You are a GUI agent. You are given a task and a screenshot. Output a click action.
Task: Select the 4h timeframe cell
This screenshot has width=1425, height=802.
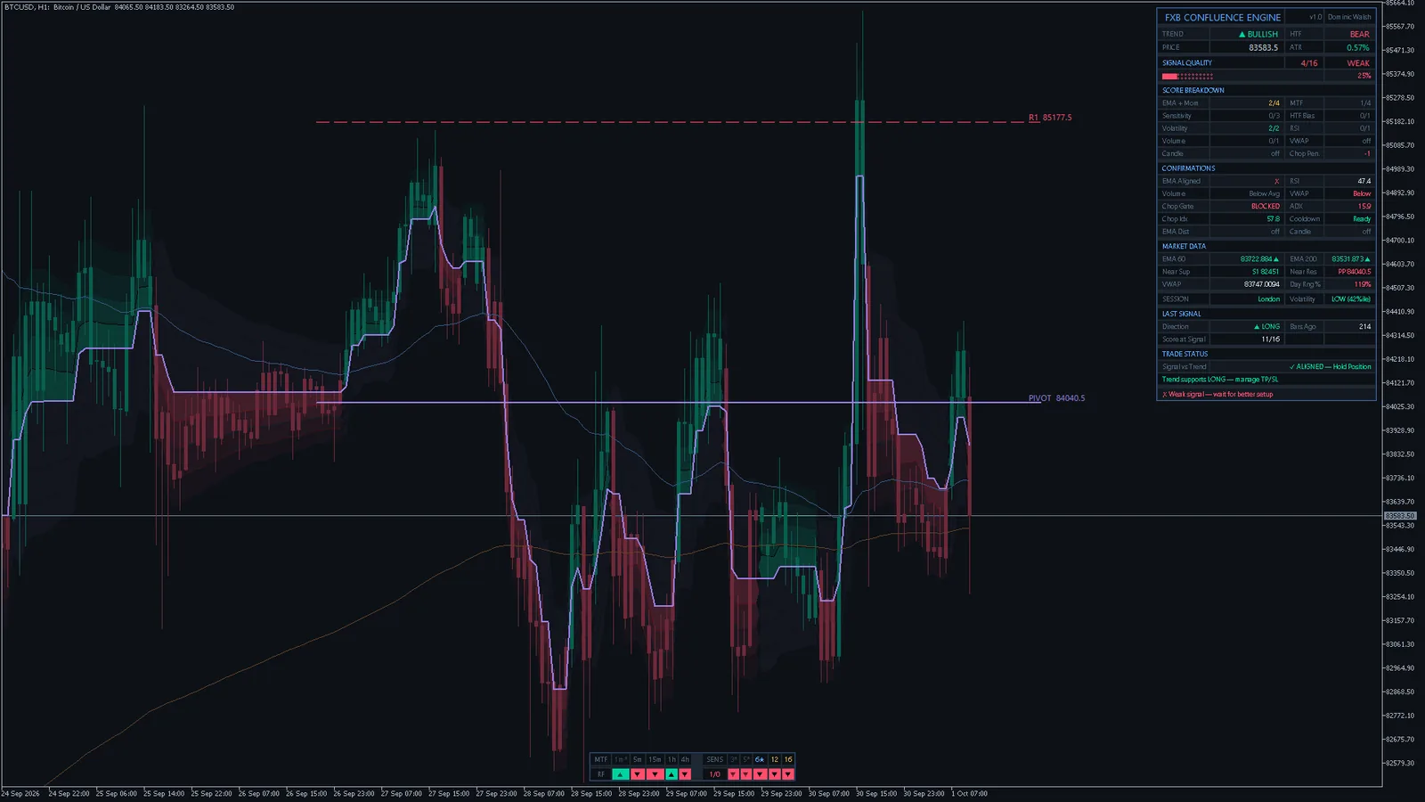685,759
